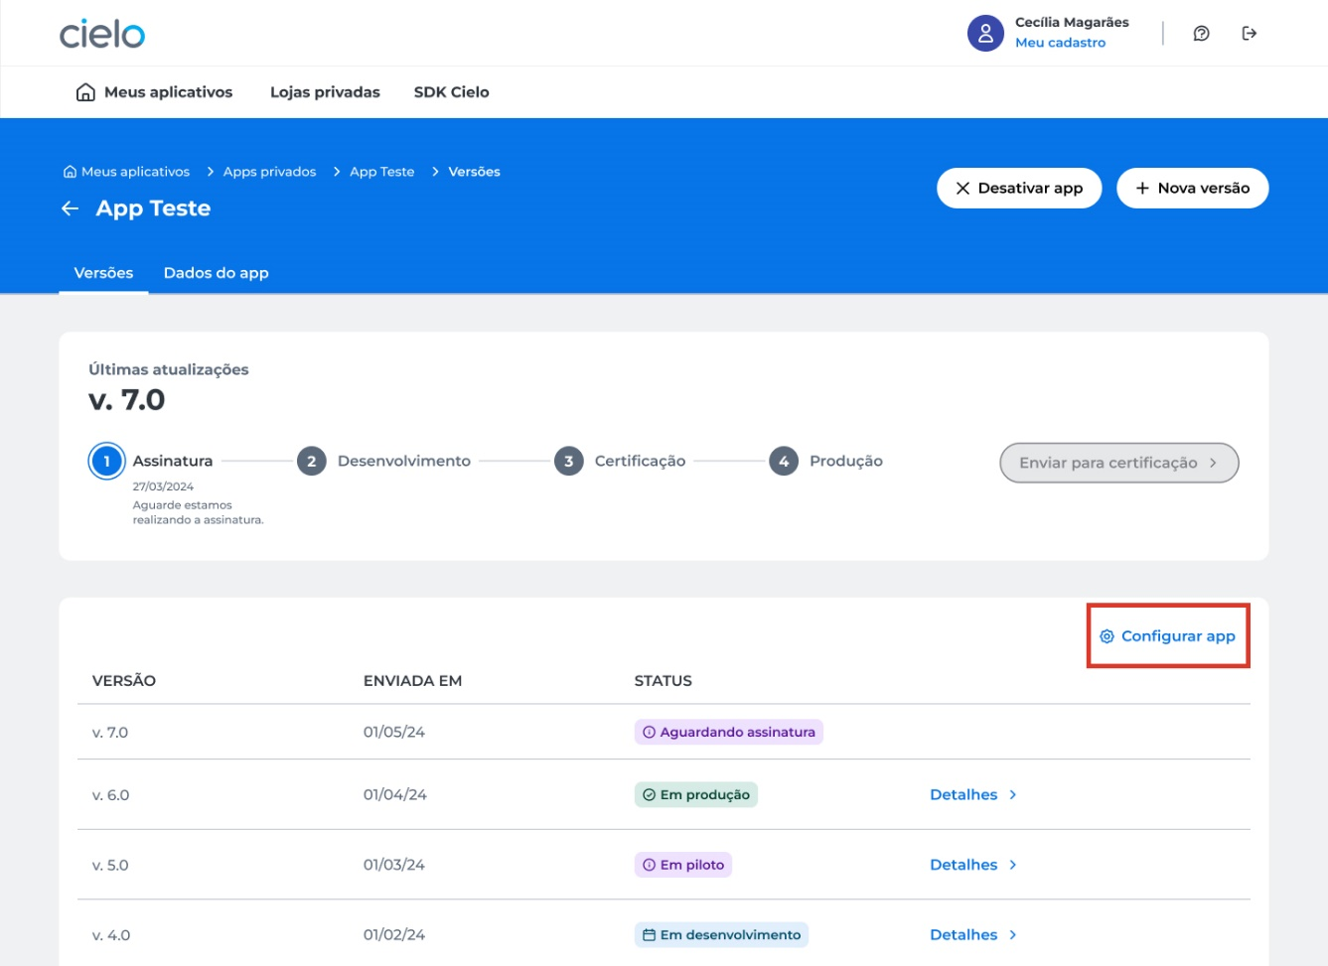Click the Aguardando assinatura status badge
Screen dimensions: 1328x966
coord(729,732)
